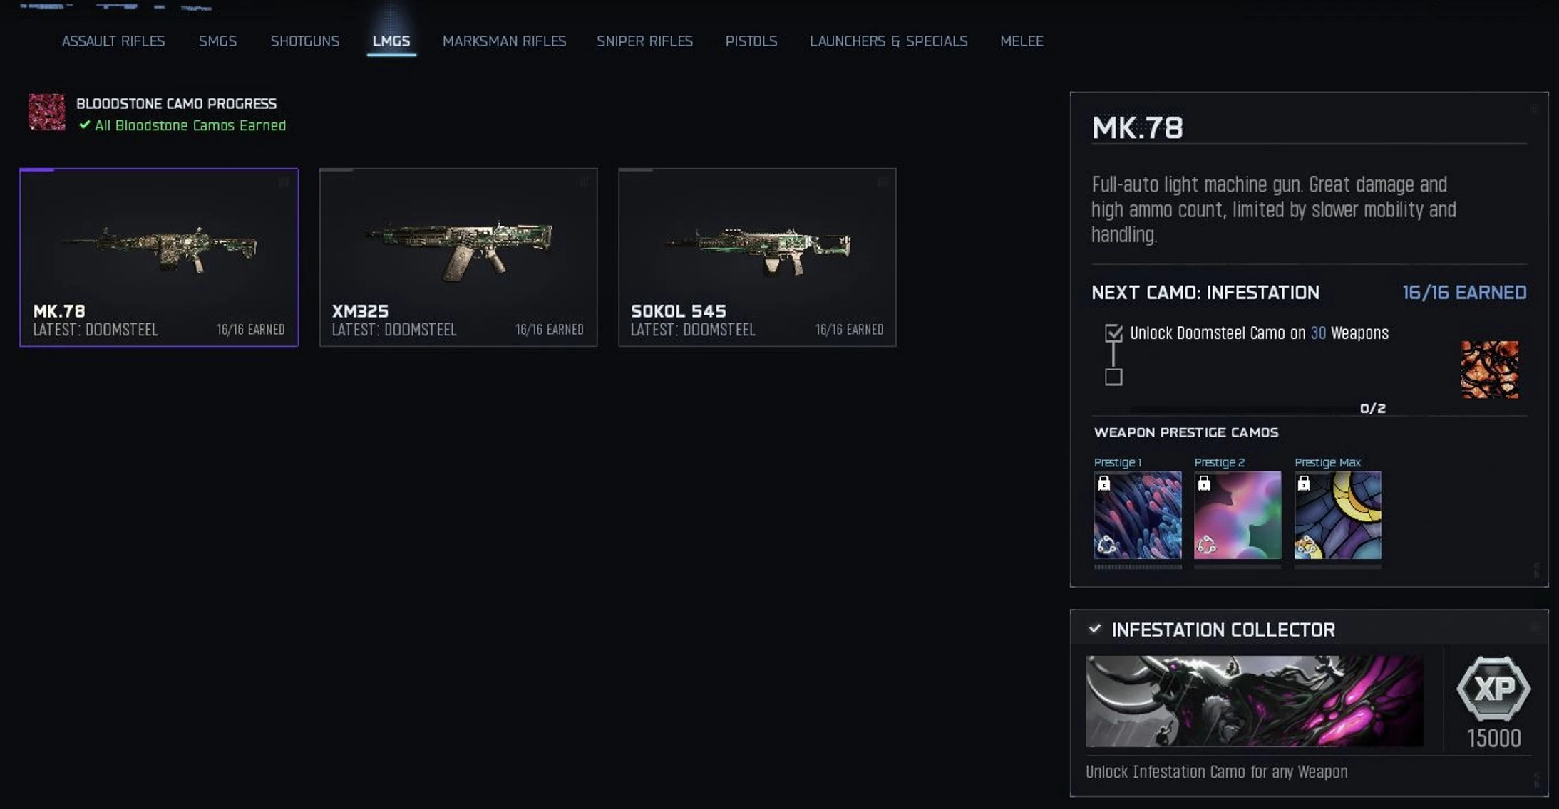Open the Launchers & Specials tab

coord(888,41)
